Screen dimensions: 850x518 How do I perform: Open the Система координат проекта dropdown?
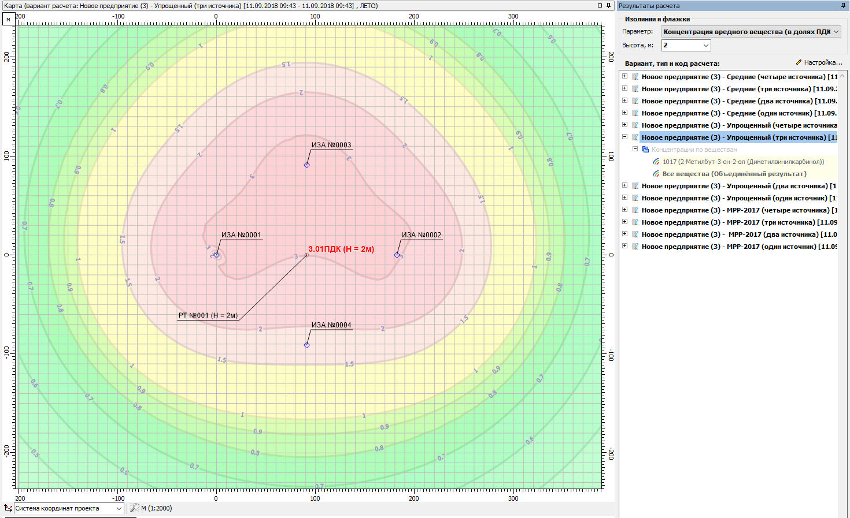coord(69,508)
